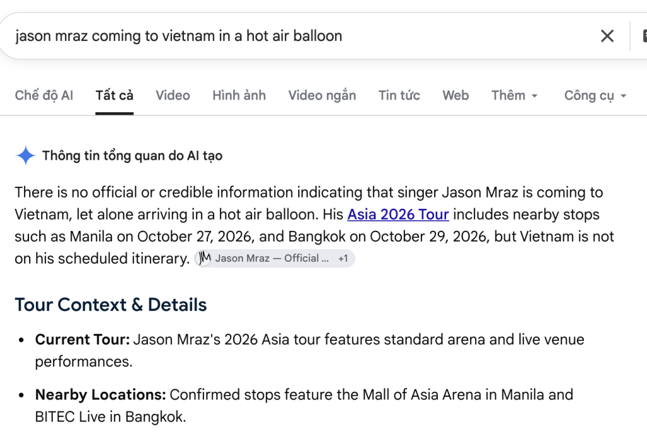Click inside the search query field
The height and width of the screenshot is (436, 647).
pos(297,36)
